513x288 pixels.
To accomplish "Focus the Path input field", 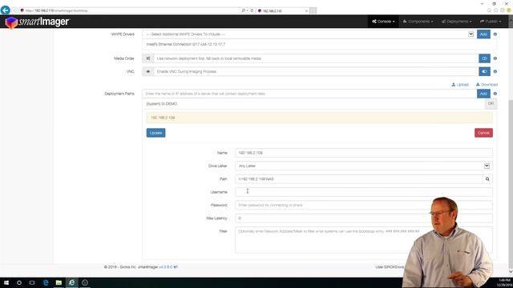I will pos(358,179).
